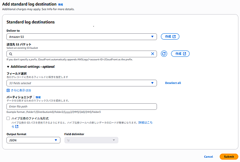Open 情報 link beside パーティショニング
Image resolution: width=240 pixels, height=162 pixels.
(38, 97)
